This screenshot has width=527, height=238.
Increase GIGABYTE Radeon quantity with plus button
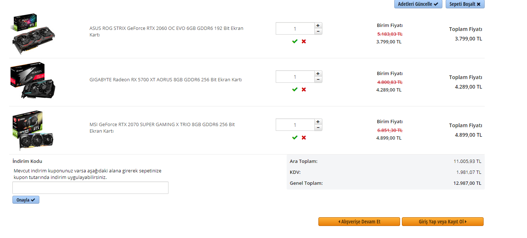click(x=318, y=74)
